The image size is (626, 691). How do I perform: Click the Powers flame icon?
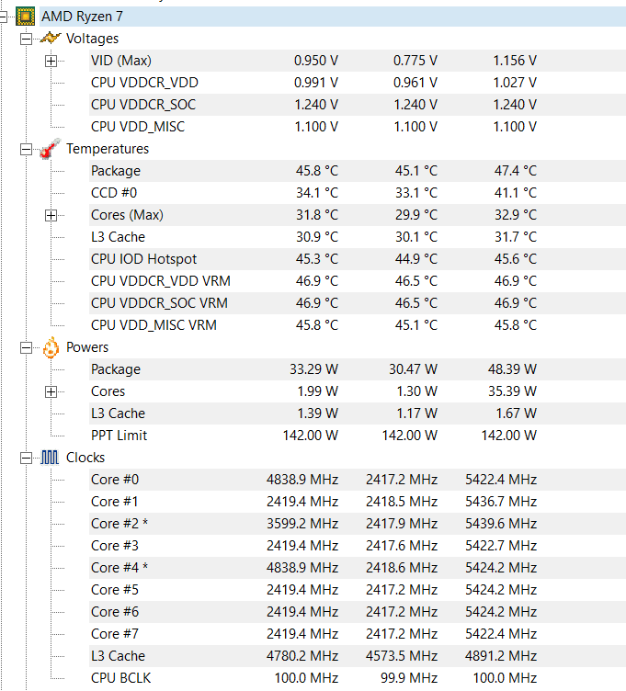51,347
